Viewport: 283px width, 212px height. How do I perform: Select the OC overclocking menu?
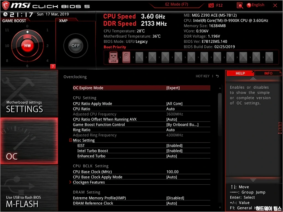tap(29, 141)
